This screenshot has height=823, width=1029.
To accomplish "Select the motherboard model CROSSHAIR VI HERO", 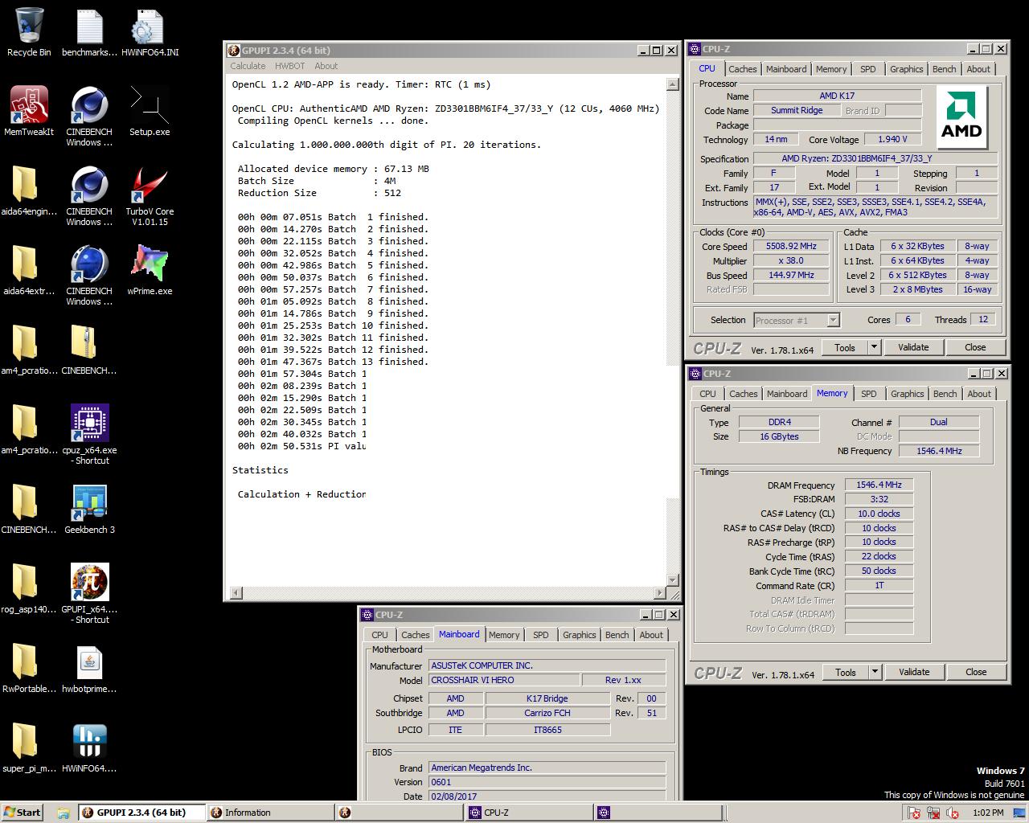I will tap(503, 680).
